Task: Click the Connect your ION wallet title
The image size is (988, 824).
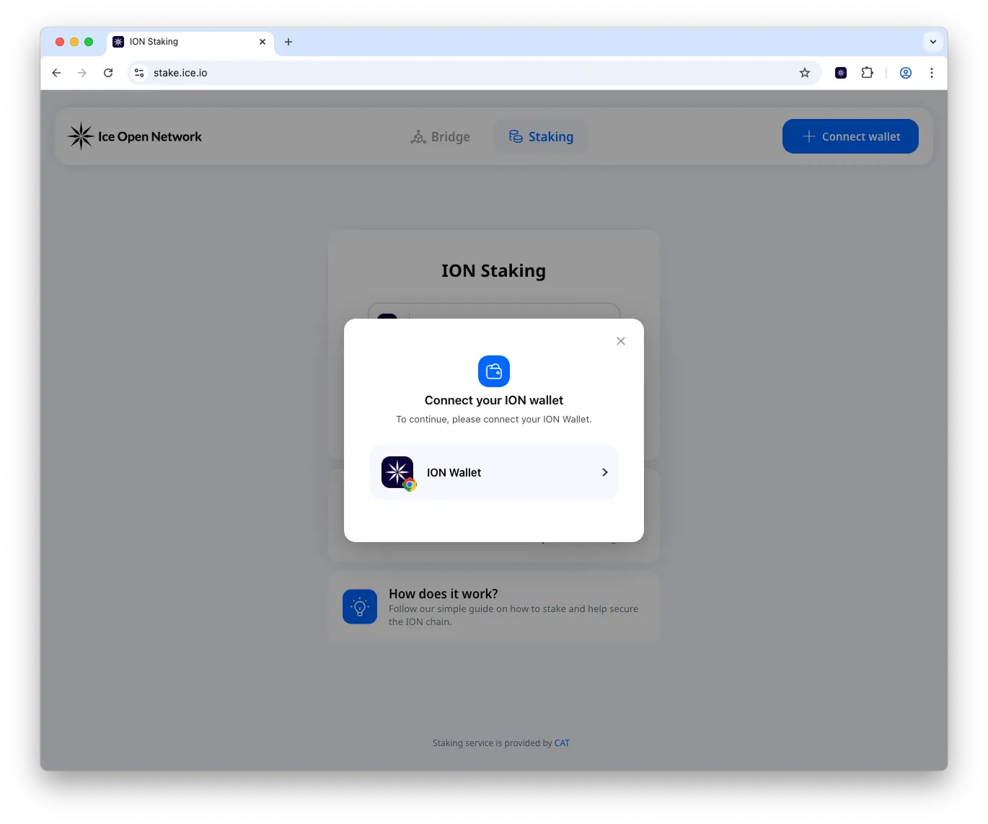Action: tap(494, 400)
